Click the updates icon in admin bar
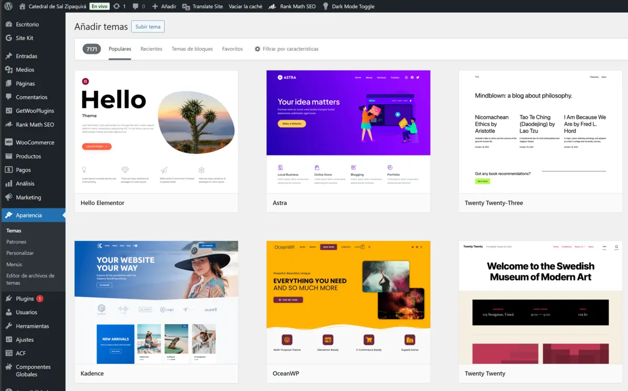The image size is (628, 391). 116,6
